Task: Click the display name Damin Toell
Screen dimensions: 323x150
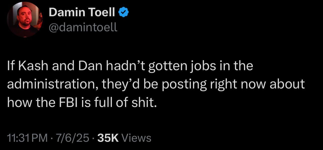Action: 82,12
